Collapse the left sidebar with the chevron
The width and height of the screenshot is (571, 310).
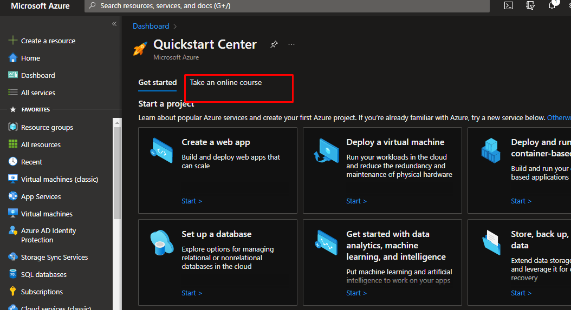point(114,24)
